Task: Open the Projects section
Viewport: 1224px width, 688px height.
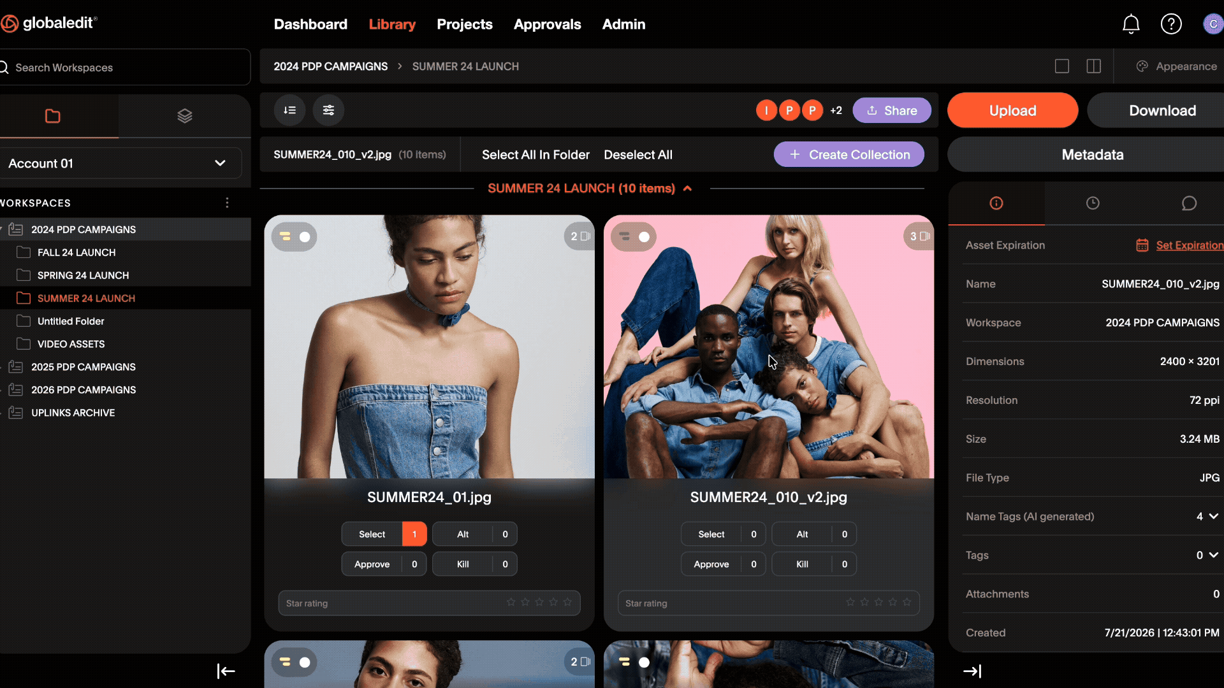Action: tap(465, 24)
